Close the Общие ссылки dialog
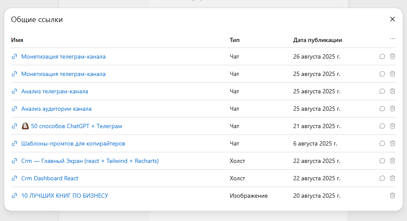The height and width of the screenshot is (221, 407). pos(393,19)
